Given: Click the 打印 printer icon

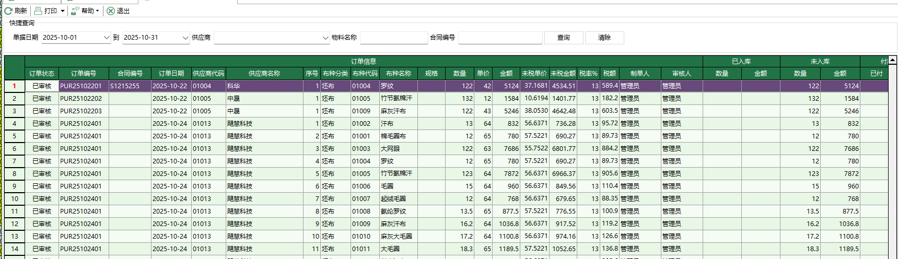Looking at the screenshot, I should pyautogui.click(x=38, y=11).
